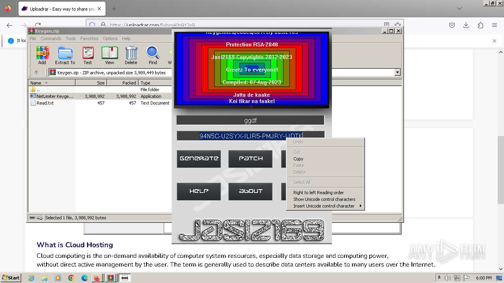This screenshot has width=504, height=283.
Task: Open the WinRAR Options menu
Action: click(x=110, y=39)
